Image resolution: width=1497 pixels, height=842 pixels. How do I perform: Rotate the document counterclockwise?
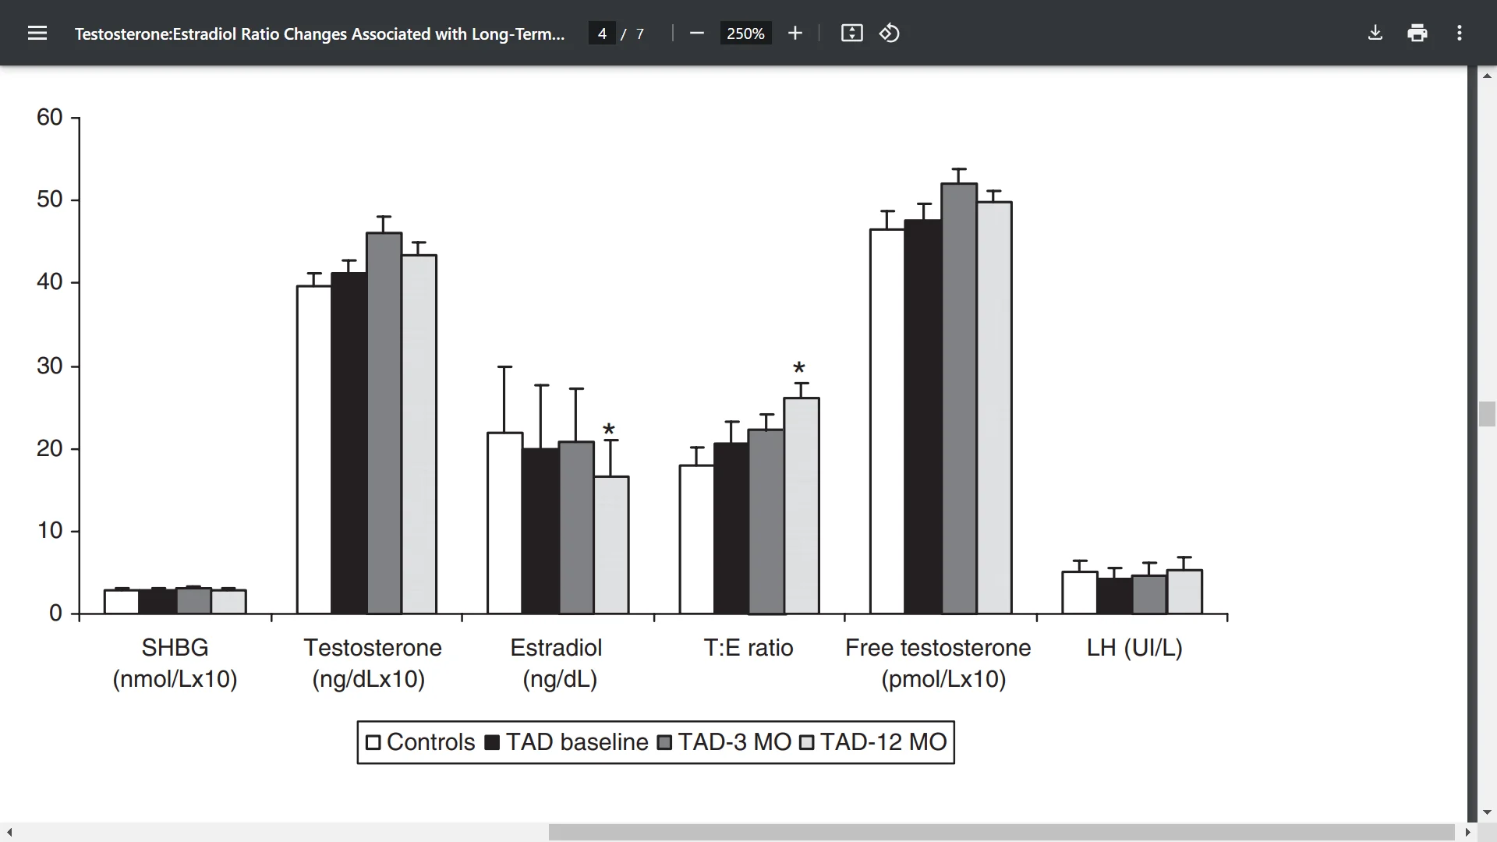click(890, 33)
